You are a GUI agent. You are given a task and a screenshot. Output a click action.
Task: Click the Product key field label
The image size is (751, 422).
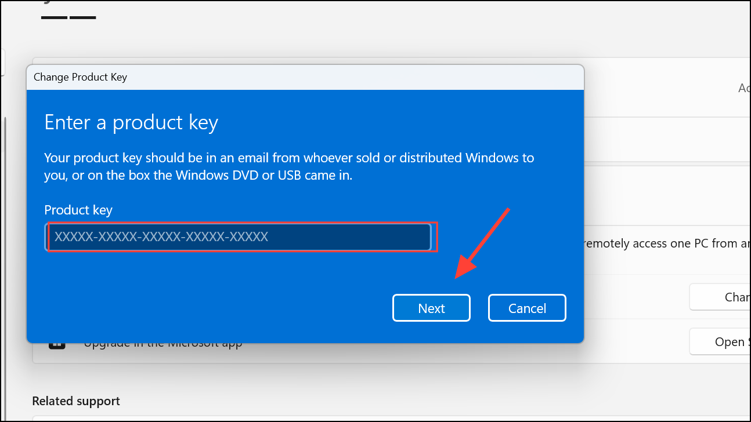78,210
